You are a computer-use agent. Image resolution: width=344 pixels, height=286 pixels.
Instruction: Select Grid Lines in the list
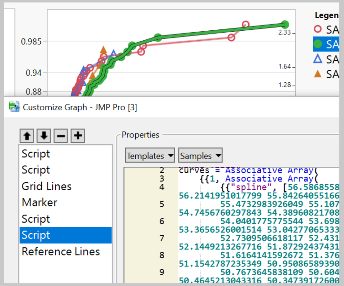65,186
